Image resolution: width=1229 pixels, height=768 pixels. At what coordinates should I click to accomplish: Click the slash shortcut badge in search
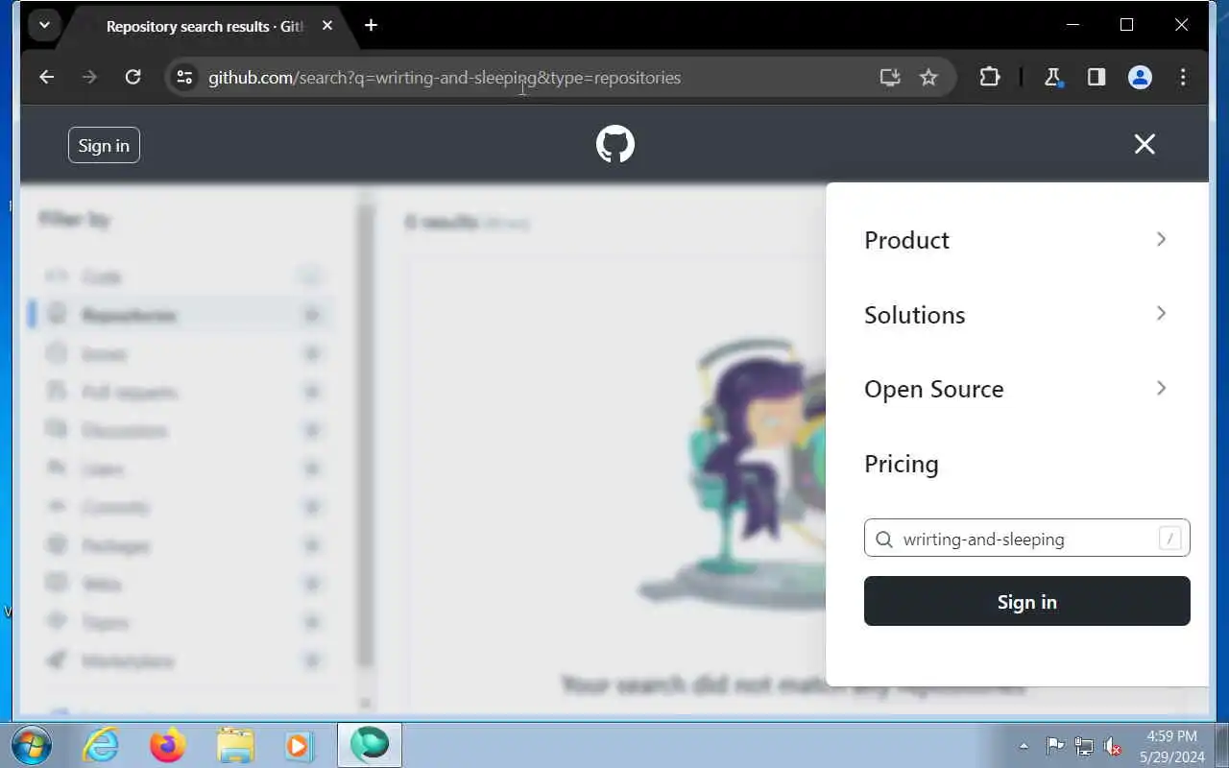point(1169,539)
